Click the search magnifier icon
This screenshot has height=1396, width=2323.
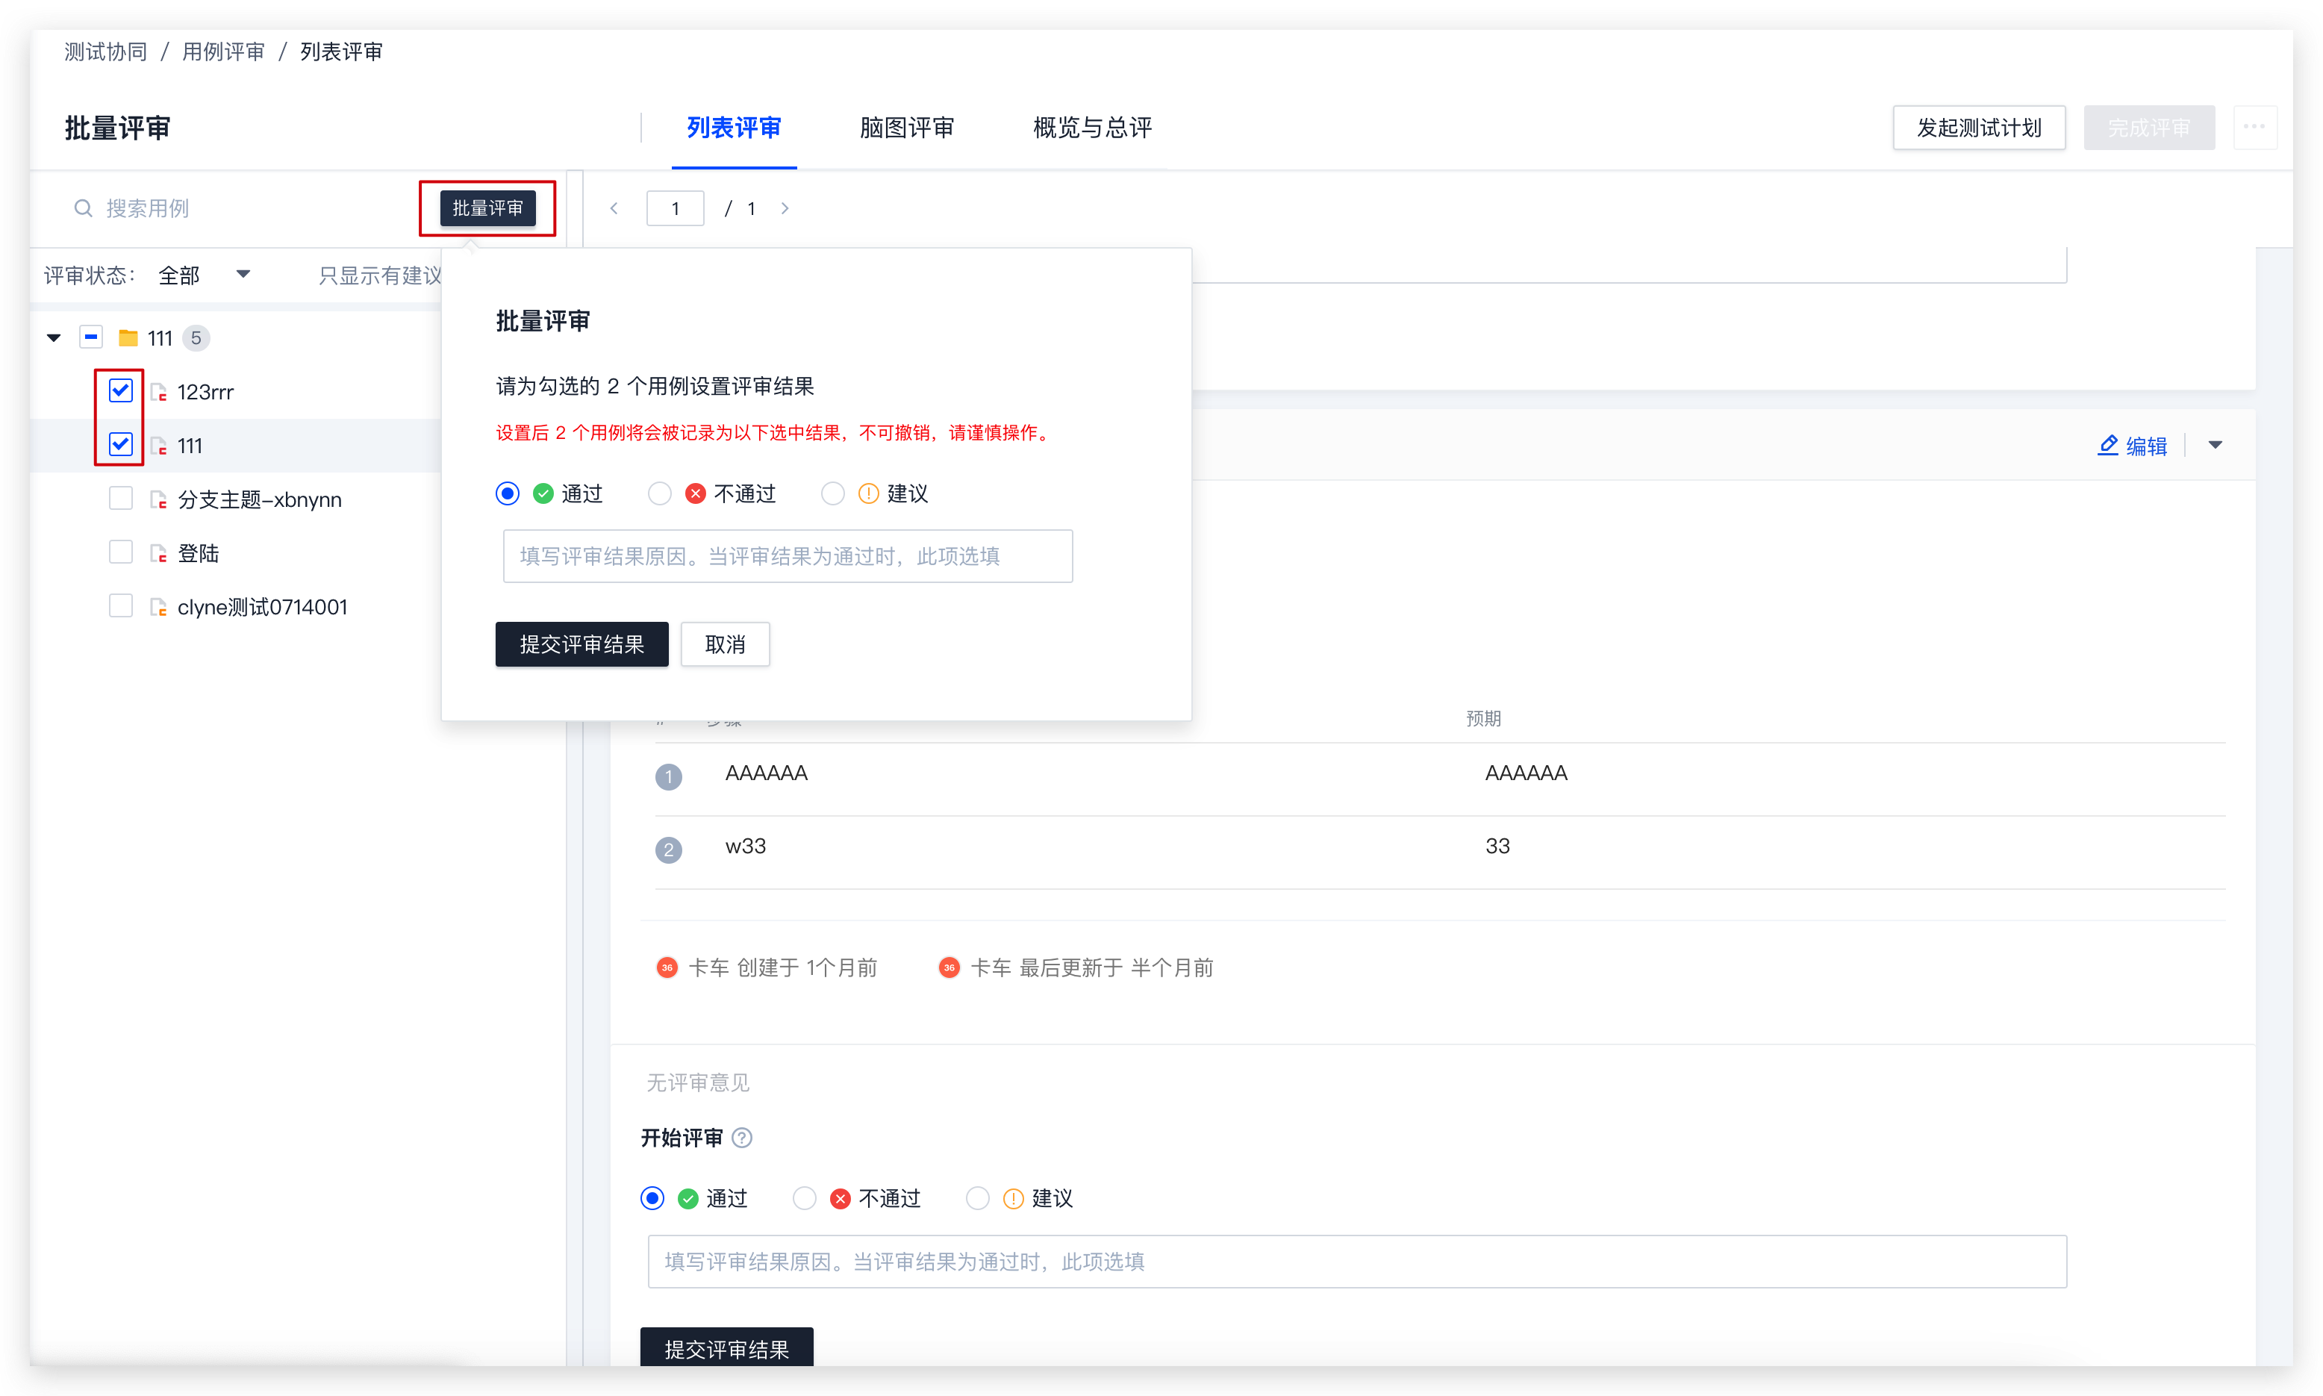coord(84,208)
